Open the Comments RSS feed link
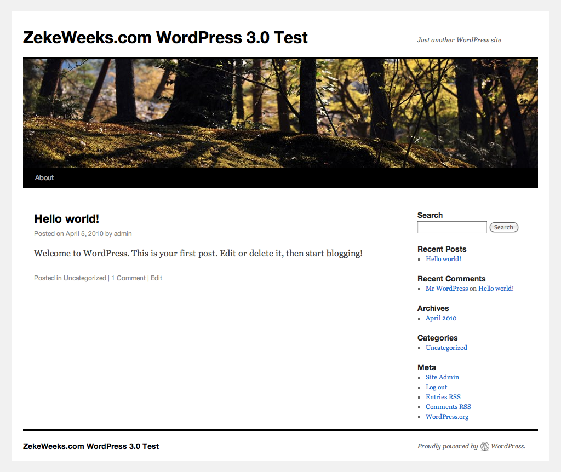561x472 pixels. pos(448,407)
